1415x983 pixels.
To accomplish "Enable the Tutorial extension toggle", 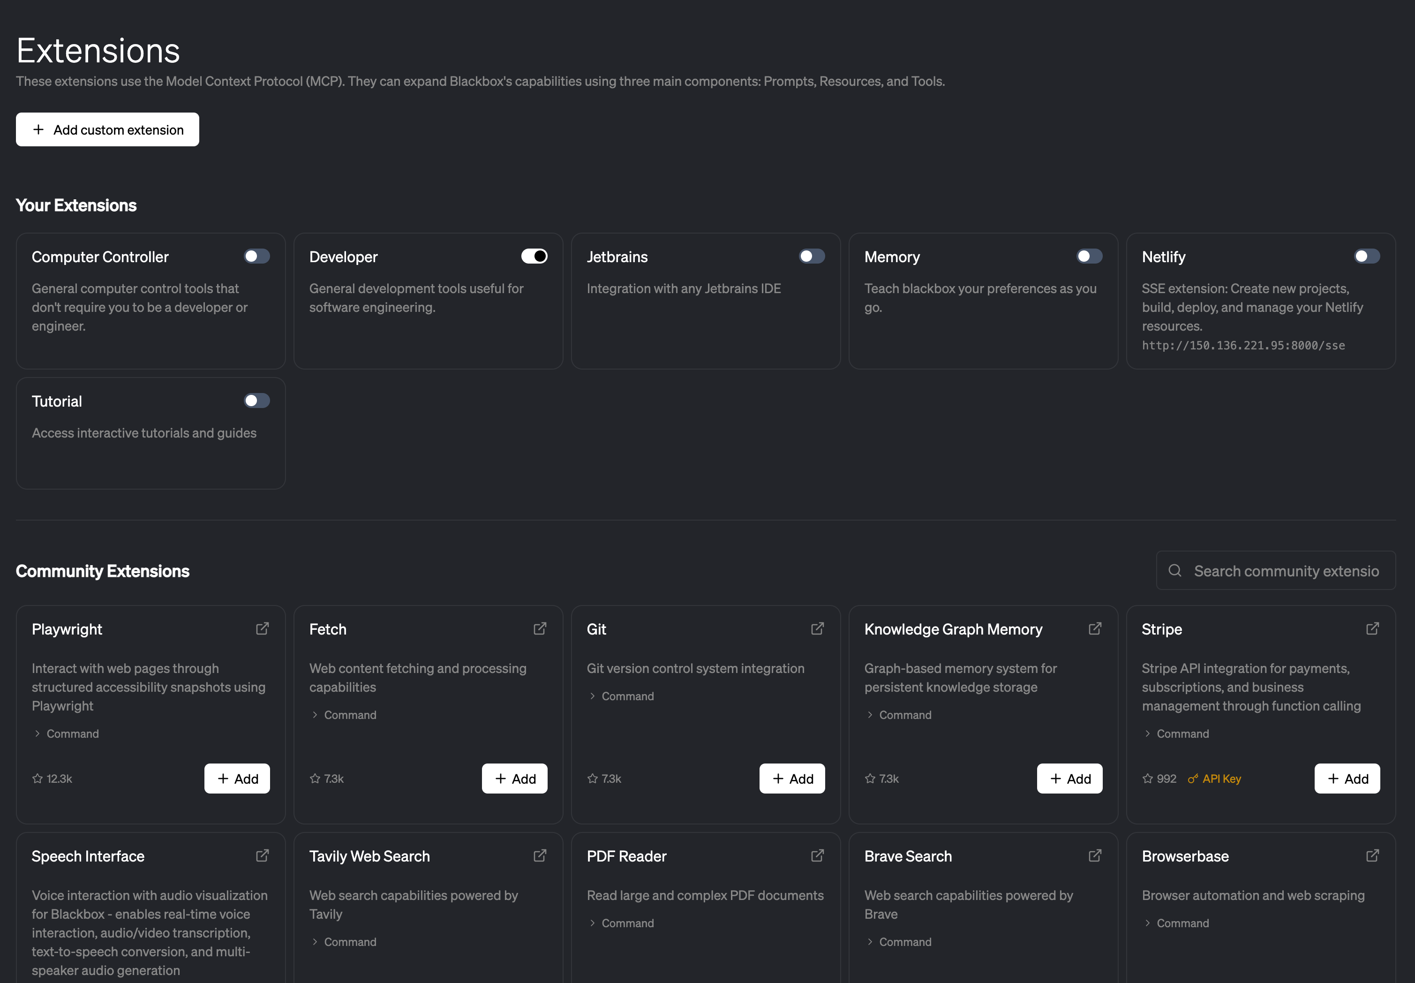I will (x=257, y=401).
